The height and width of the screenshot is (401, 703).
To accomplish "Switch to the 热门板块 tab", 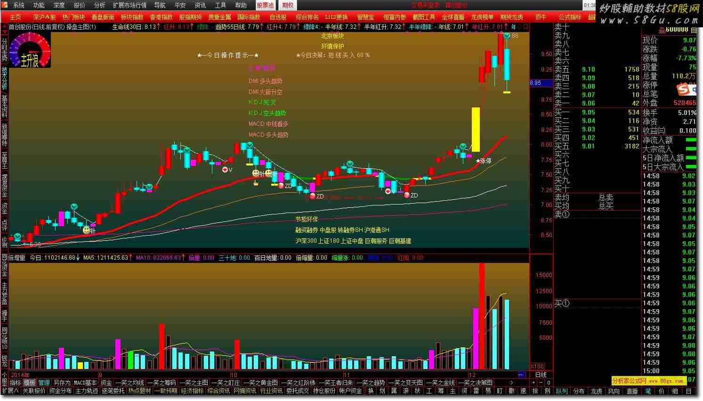I will (73, 17).
